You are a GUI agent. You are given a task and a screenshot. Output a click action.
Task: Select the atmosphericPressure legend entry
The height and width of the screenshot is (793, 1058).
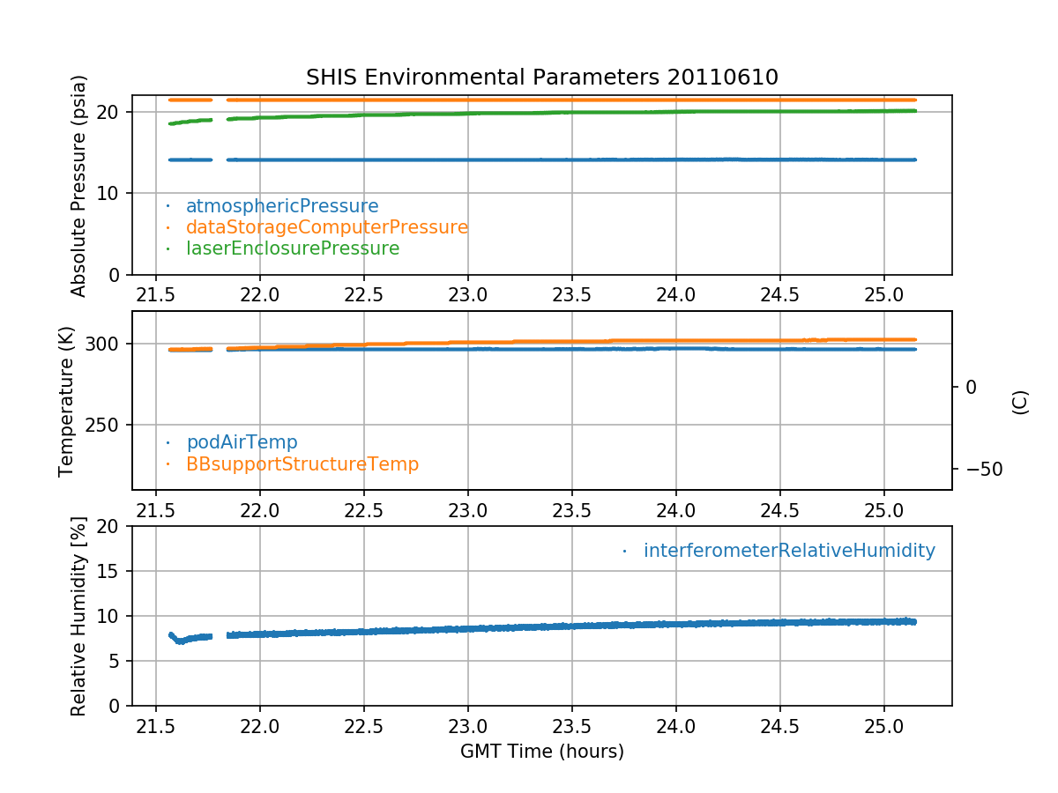click(x=281, y=206)
